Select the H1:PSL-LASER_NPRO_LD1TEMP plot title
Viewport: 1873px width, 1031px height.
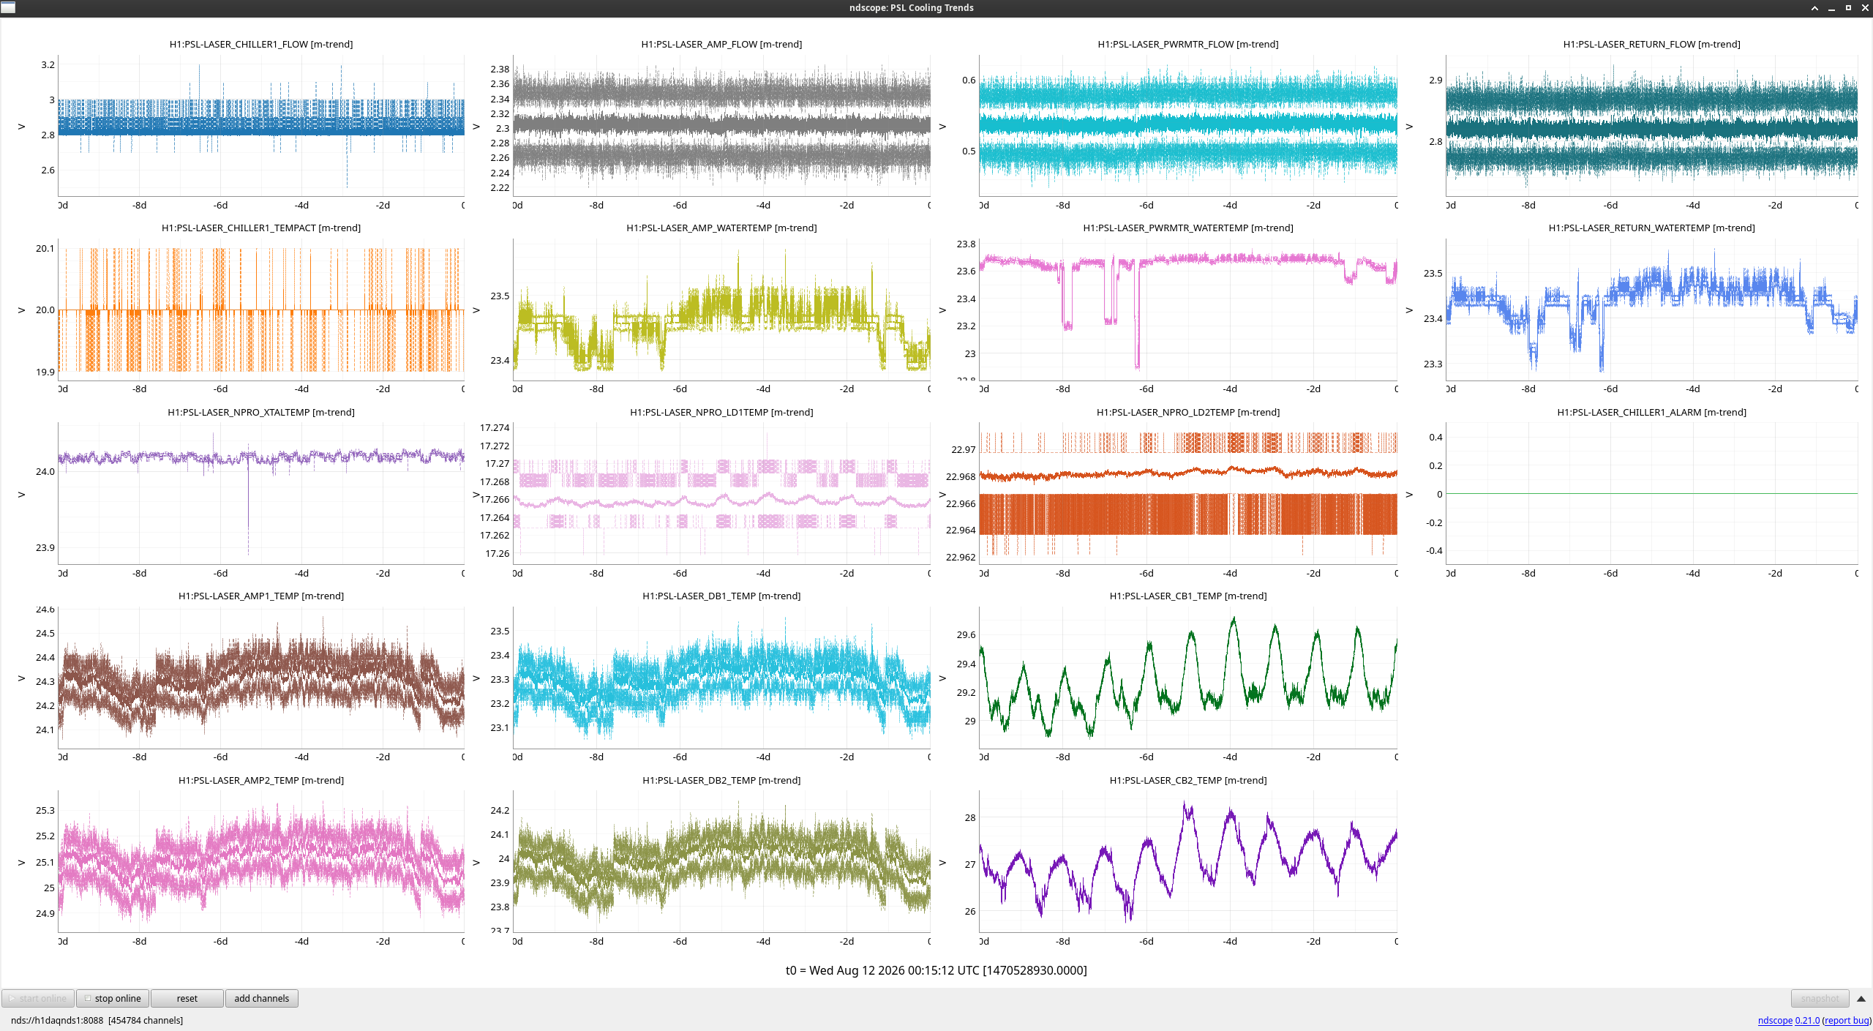[x=721, y=412]
